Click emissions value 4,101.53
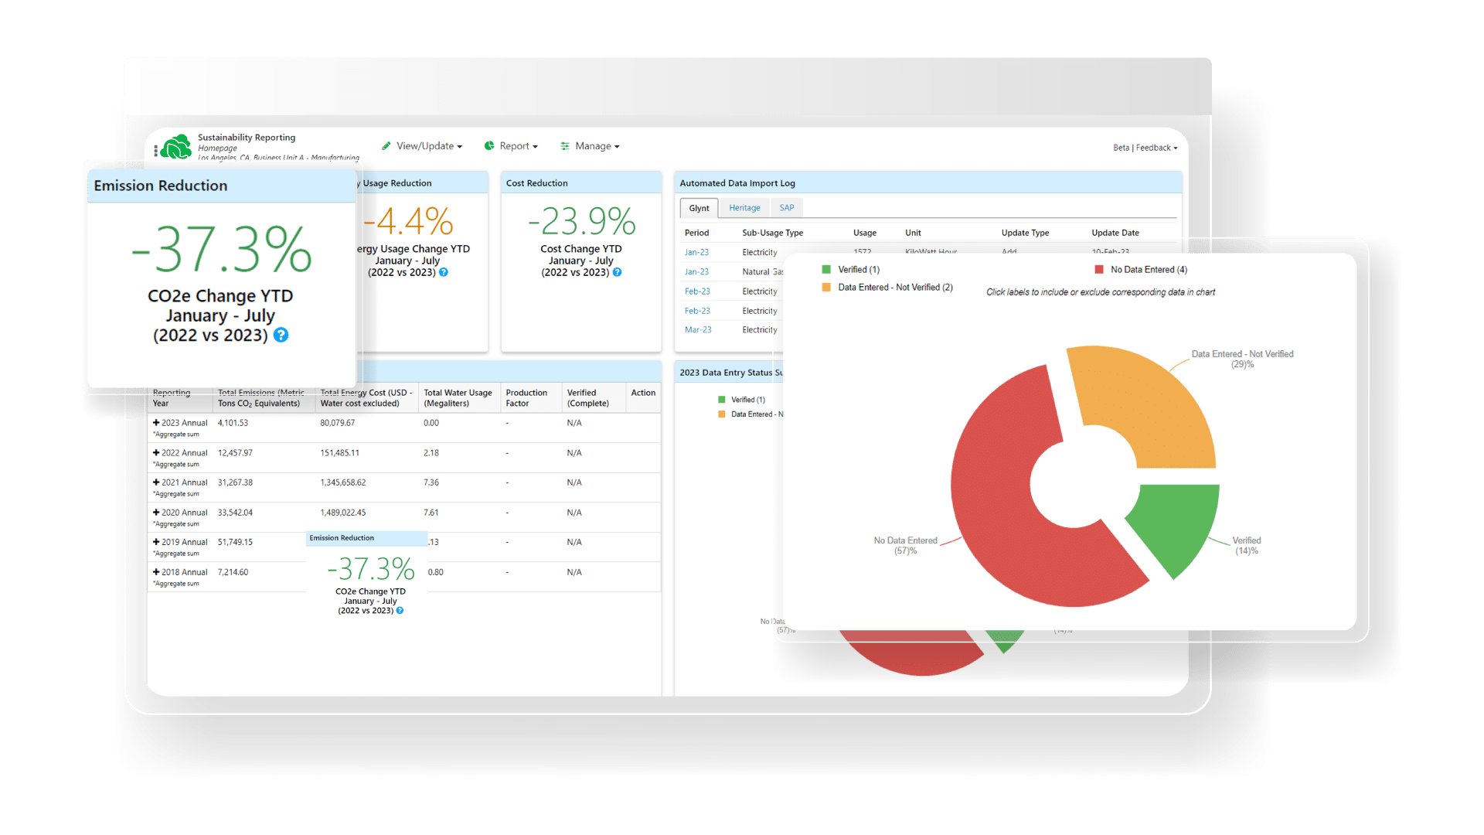This screenshot has width=1484, height=835. pyautogui.click(x=233, y=423)
